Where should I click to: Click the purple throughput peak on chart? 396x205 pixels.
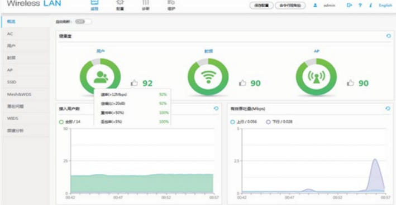[x=375, y=175]
